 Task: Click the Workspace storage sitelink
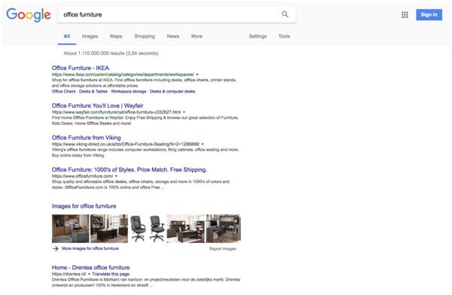point(129,91)
